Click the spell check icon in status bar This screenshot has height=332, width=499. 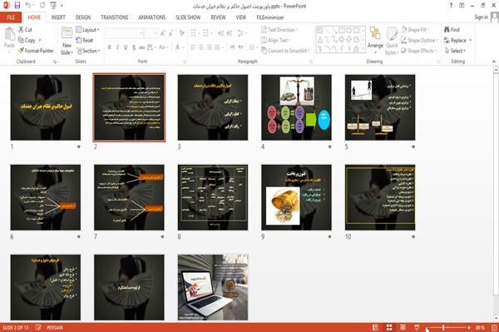pyautogui.click(x=38, y=327)
